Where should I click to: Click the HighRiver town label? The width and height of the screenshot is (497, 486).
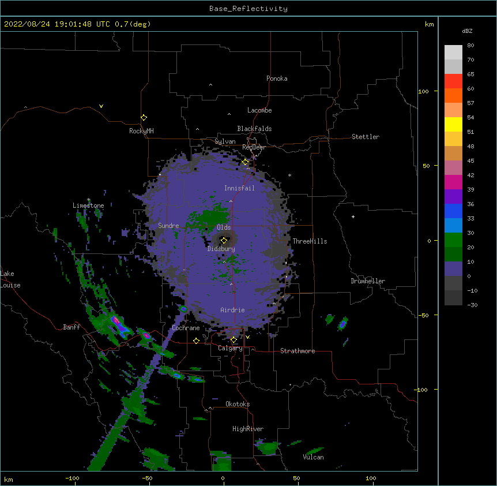point(248,429)
